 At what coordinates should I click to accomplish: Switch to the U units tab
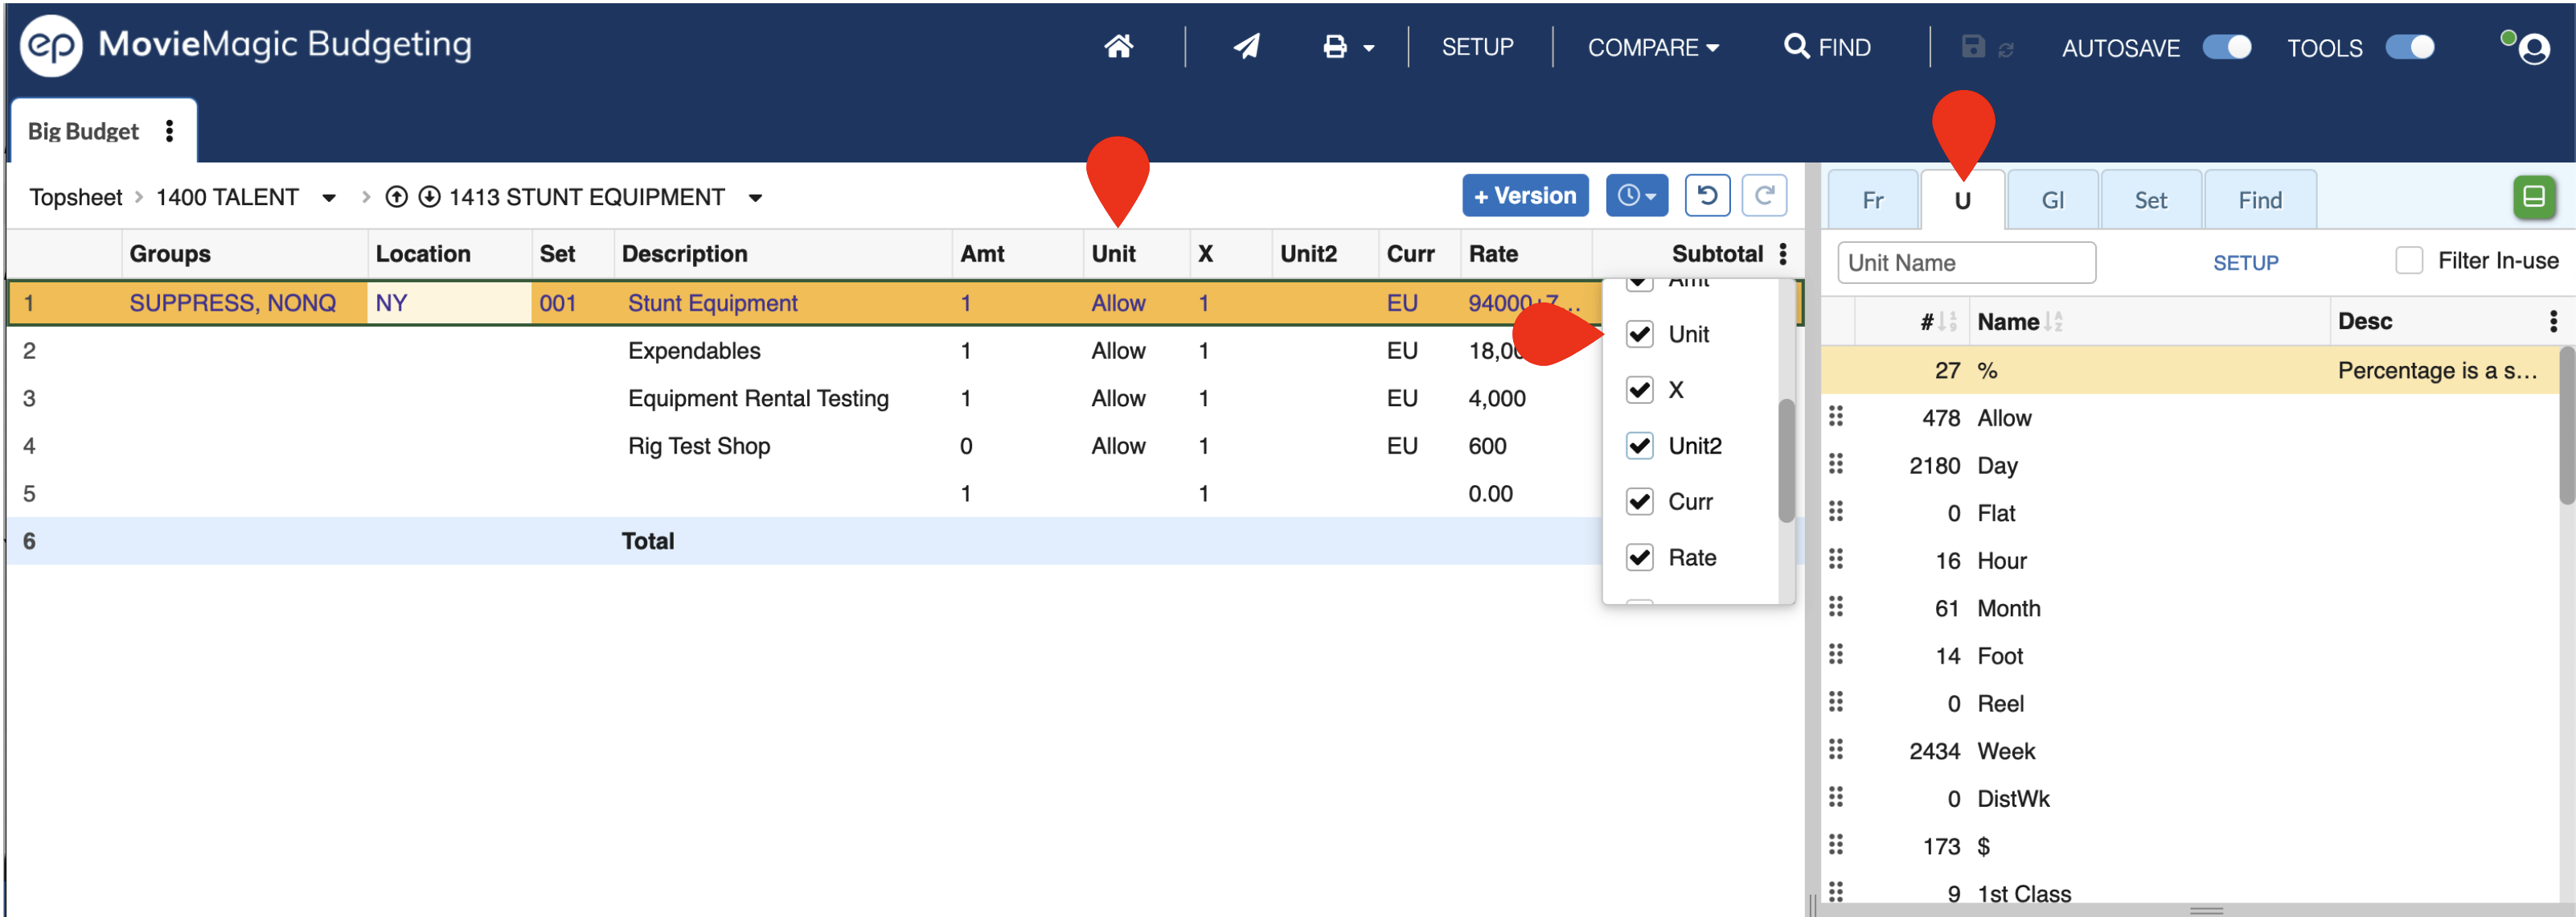(x=1962, y=200)
